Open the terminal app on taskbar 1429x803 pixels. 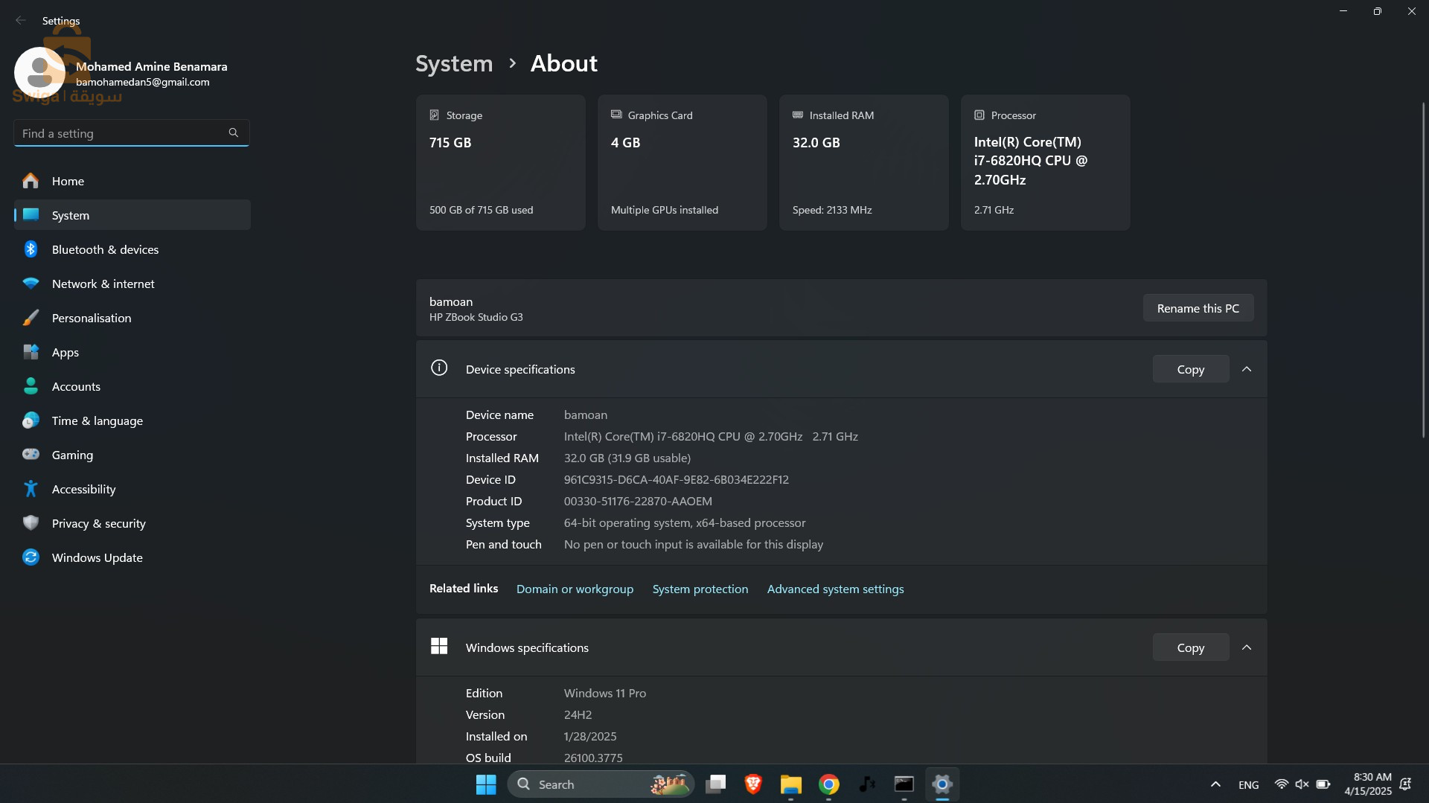904,784
